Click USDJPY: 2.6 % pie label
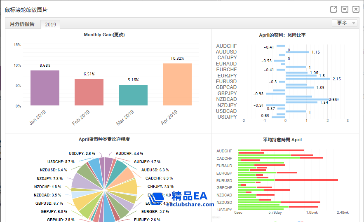Screen dimensions: 364x222 pos(82,154)
